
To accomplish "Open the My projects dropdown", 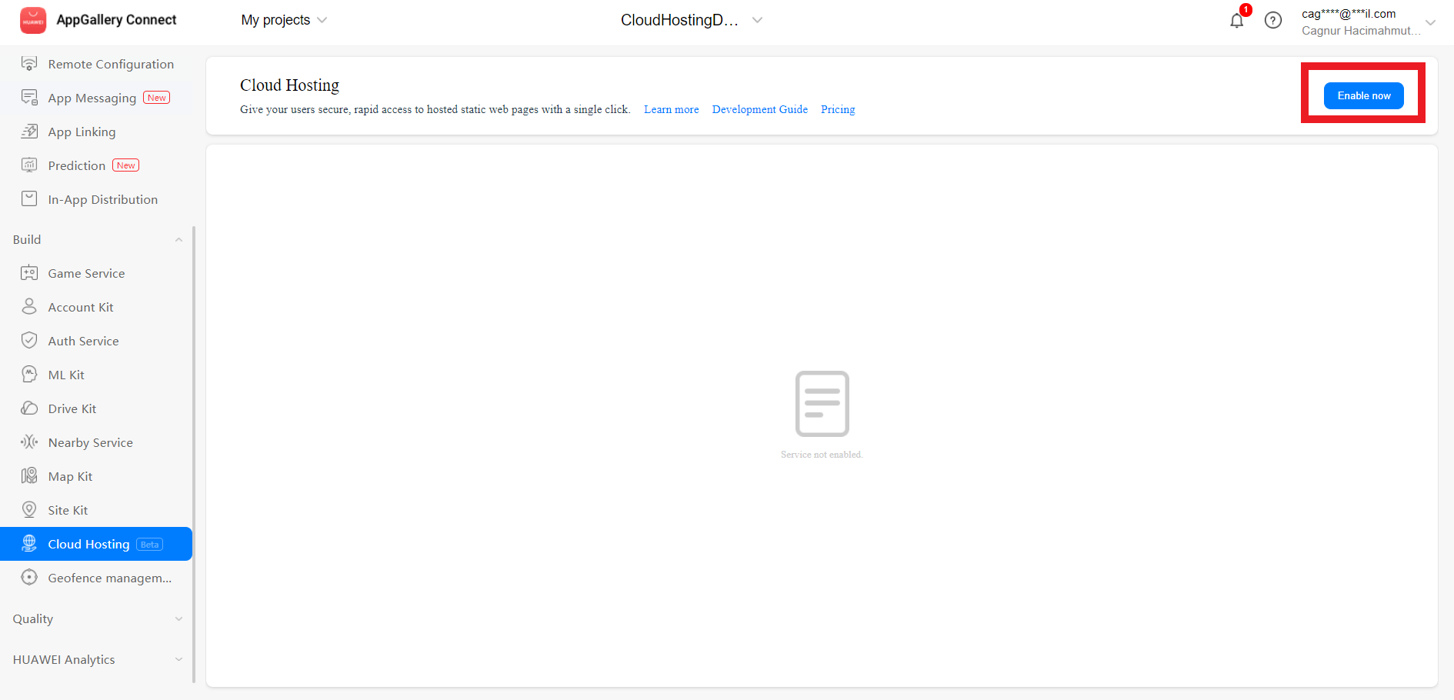I will tap(284, 21).
